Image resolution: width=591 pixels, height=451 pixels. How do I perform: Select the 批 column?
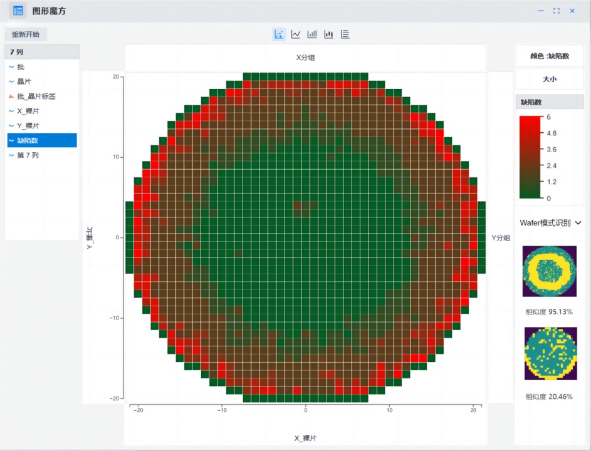coord(42,66)
